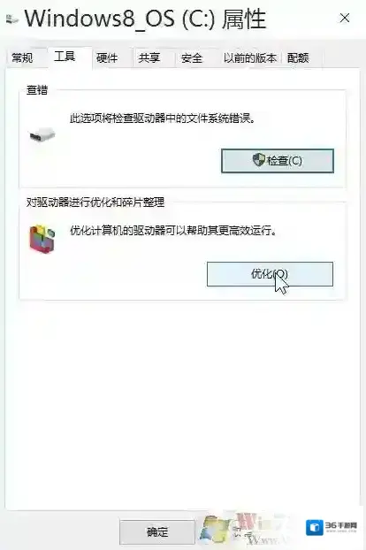Click the Windows8_OS (C:) 属性 title text

point(145,19)
